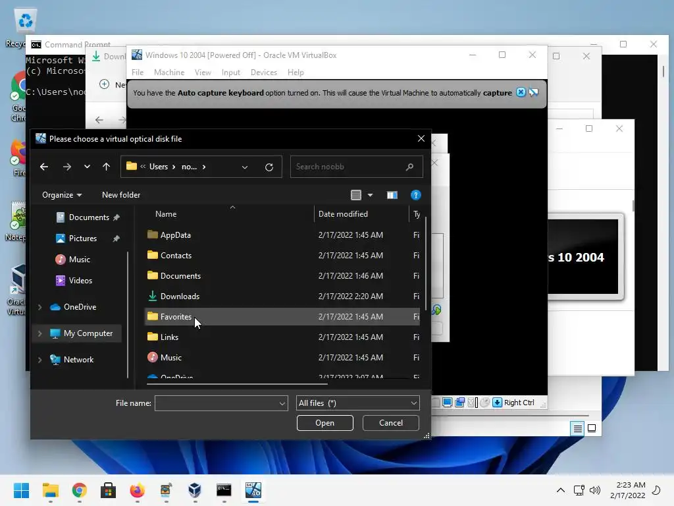The height and width of the screenshot is (506, 674).
Task: Select the Contacts folder
Action: click(282, 256)
